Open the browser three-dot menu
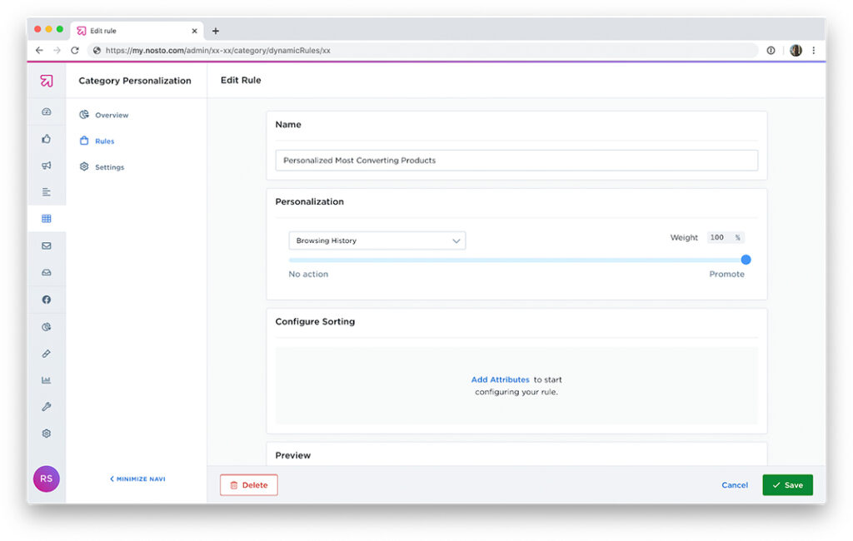The width and height of the screenshot is (853, 541). pyautogui.click(x=814, y=50)
